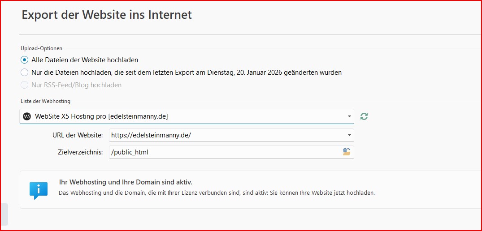Click the 'URL der Website:' label

click(78, 135)
